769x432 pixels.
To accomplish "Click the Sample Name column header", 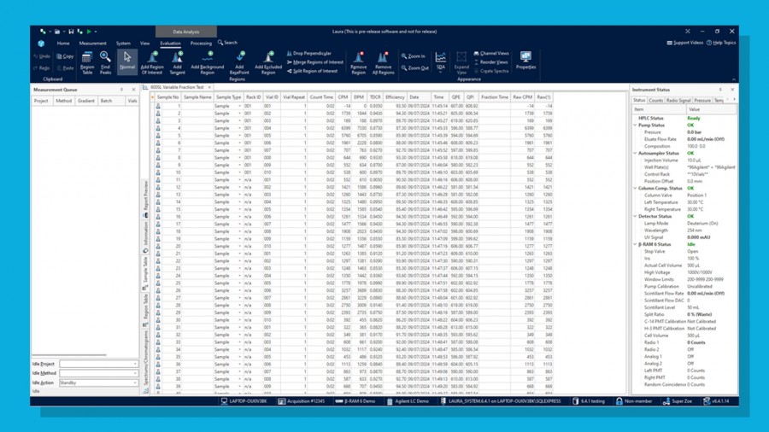I will coord(197,97).
